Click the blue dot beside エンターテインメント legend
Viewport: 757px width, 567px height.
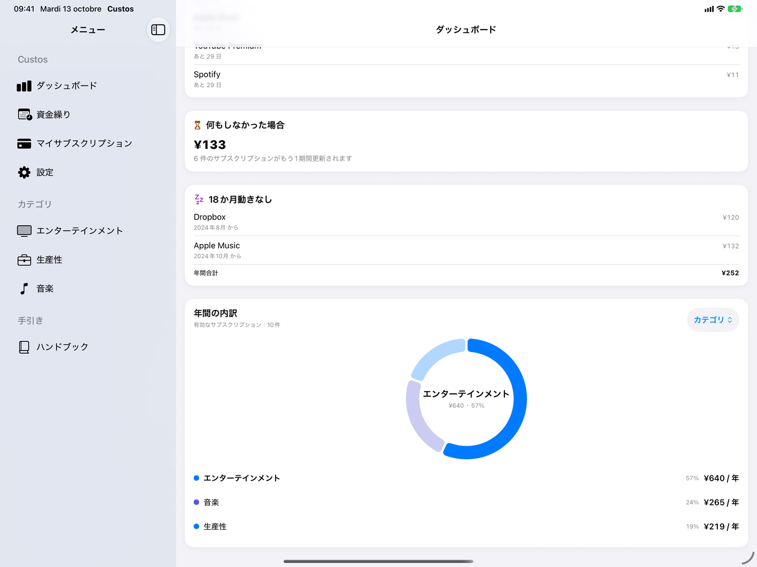[196, 478]
